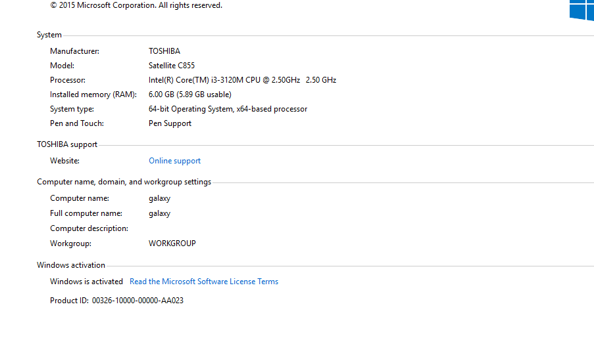The width and height of the screenshot is (594, 338).
Task: Click the Computer description label
Action: click(89, 228)
